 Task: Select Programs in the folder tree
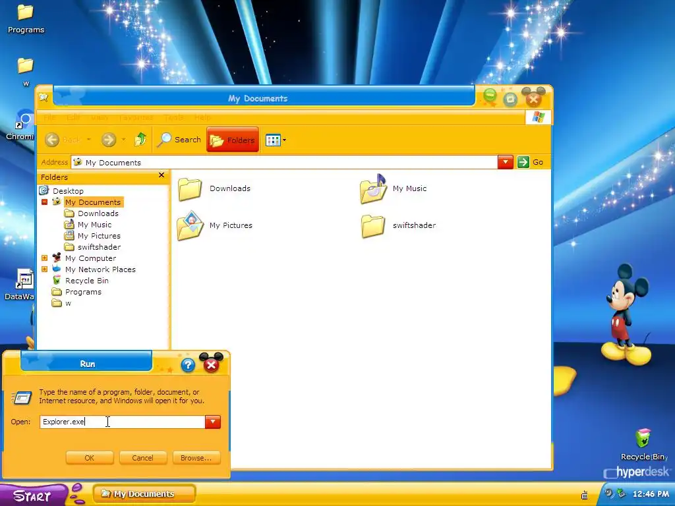[83, 292]
